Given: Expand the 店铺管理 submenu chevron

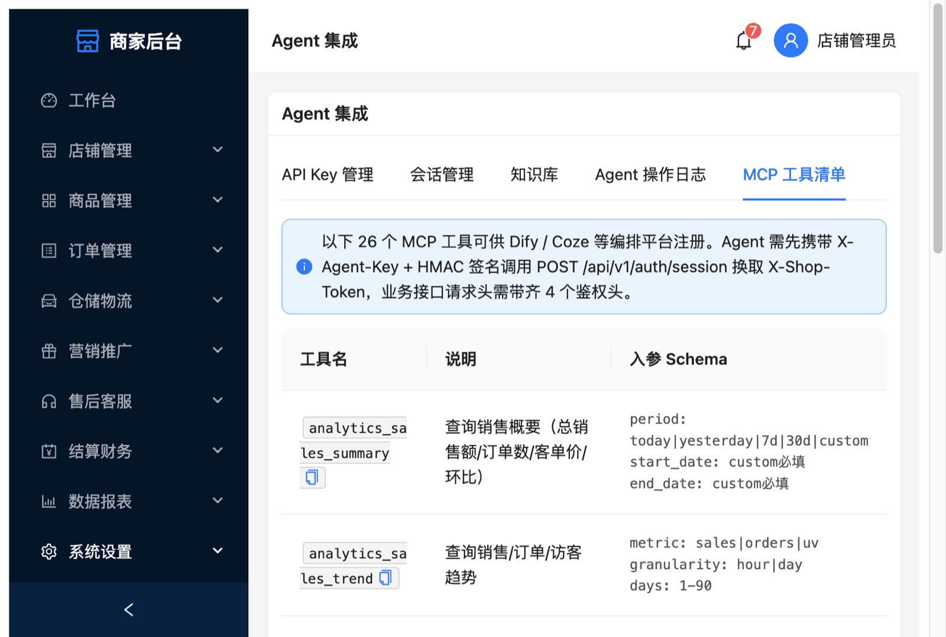Looking at the screenshot, I should [x=218, y=150].
